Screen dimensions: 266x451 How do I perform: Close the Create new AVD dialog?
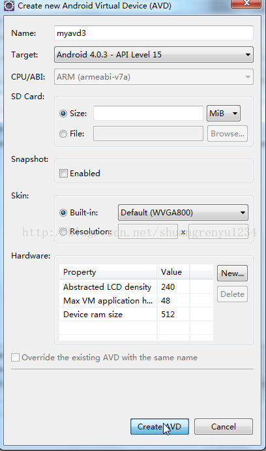(246, 4)
